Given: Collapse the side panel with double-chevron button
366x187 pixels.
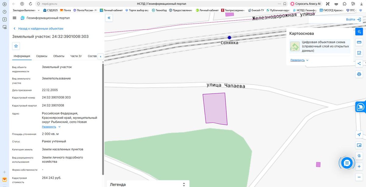Looking at the screenshot, I should tap(109, 18).
